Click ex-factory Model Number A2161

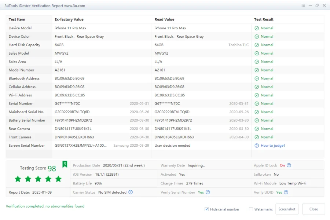tap(60, 70)
